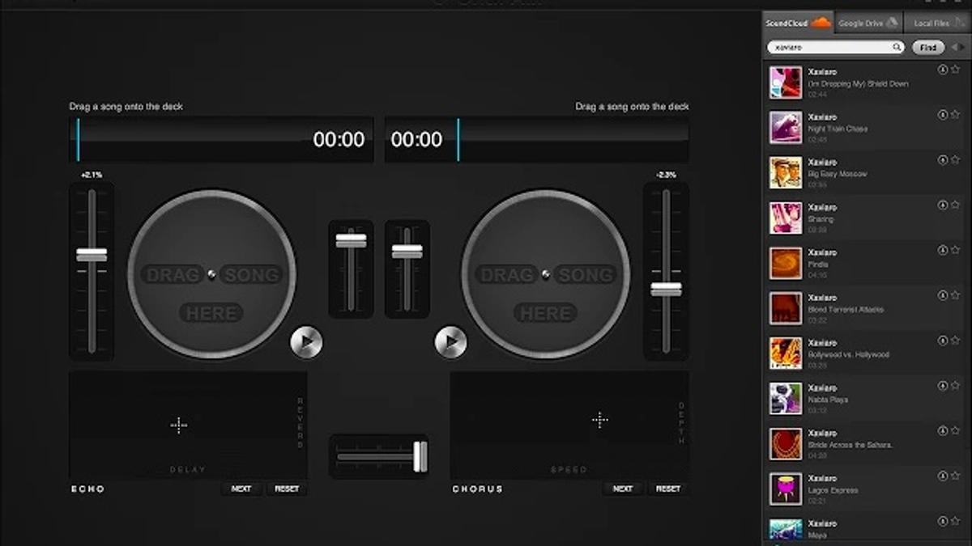This screenshot has height=546, width=972.
Task: Play the left deck
Action: 306,342
